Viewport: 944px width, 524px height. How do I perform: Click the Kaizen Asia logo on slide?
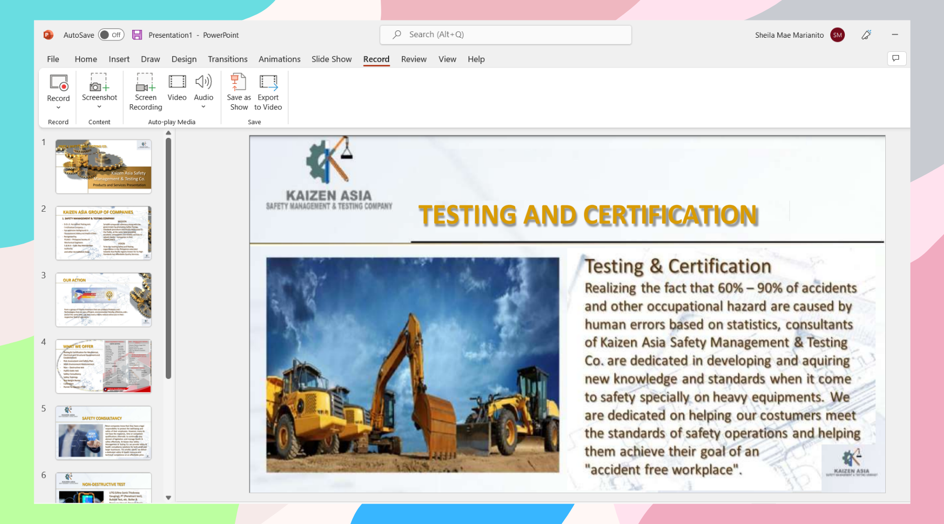[x=329, y=174]
